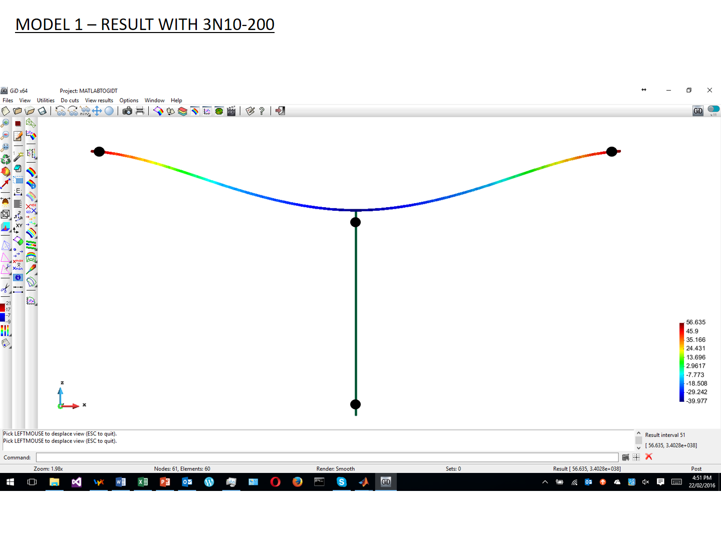The height and width of the screenshot is (540, 721).
Task: Click the Command input field
Action: [327, 457]
